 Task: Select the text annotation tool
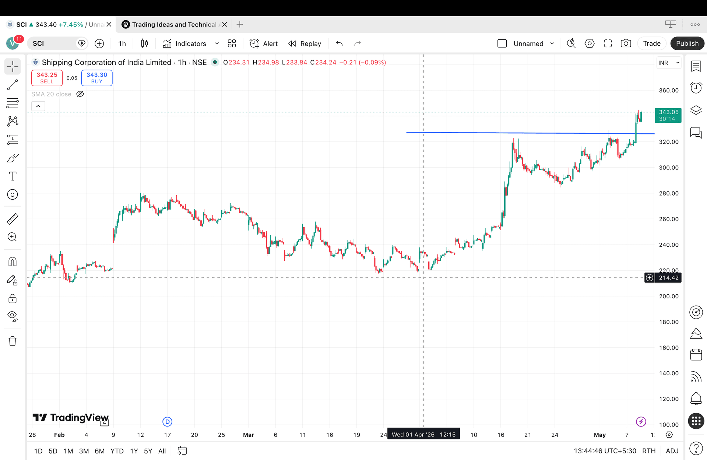(x=13, y=176)
